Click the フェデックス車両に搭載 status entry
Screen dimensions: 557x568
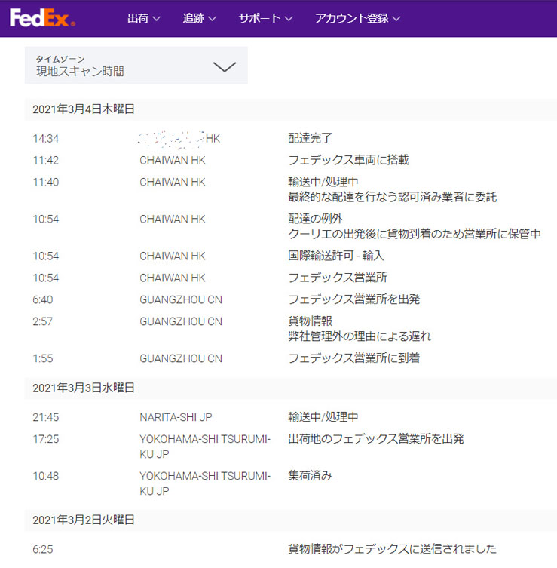click(x=348, y=160)
